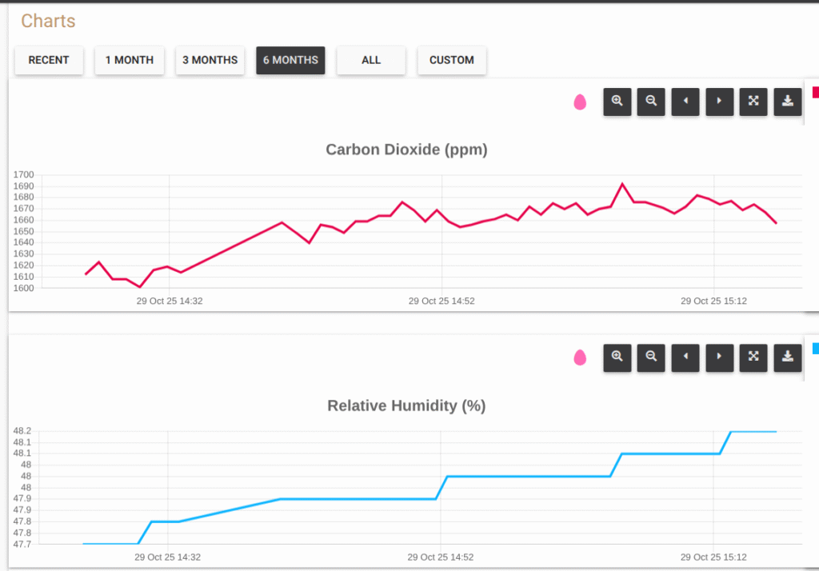The height and width of the screenshot is (571, 819).
Task: Zoom in on Relative Humidity chart
Action: coord(617,357)
